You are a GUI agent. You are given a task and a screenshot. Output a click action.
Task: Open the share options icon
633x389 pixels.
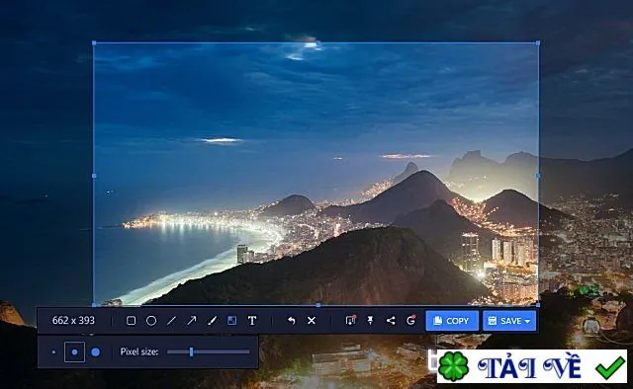point(391,321)
